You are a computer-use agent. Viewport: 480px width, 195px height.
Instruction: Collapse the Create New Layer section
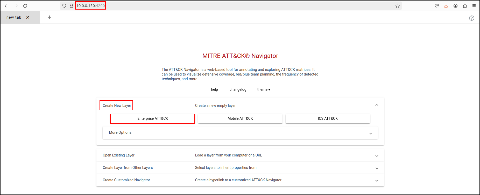(x=377, y=105)
